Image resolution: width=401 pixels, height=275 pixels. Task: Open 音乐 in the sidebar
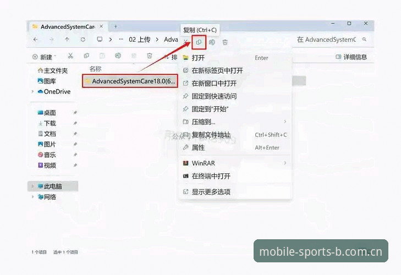[x=47, y=155]
